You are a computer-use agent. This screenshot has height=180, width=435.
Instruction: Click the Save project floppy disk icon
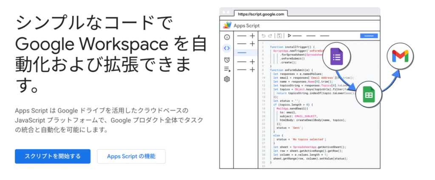pyautogui.click(x=279, y=36)
